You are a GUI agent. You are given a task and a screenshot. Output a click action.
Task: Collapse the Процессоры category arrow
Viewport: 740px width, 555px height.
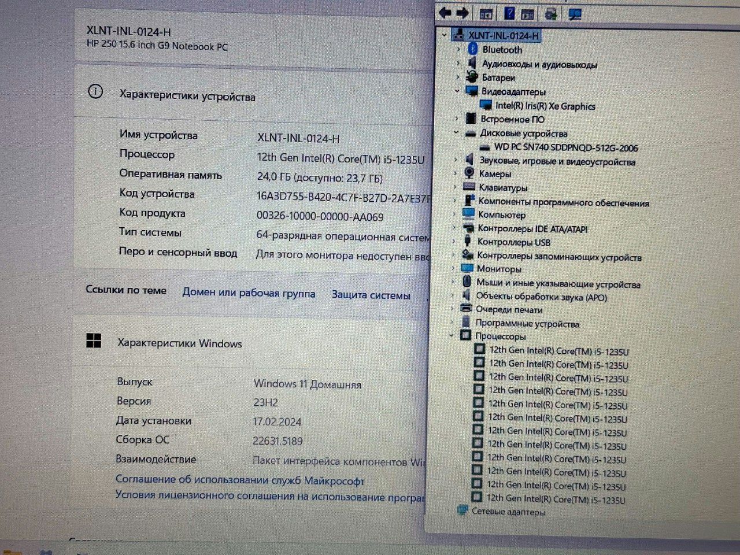[452, 335]
